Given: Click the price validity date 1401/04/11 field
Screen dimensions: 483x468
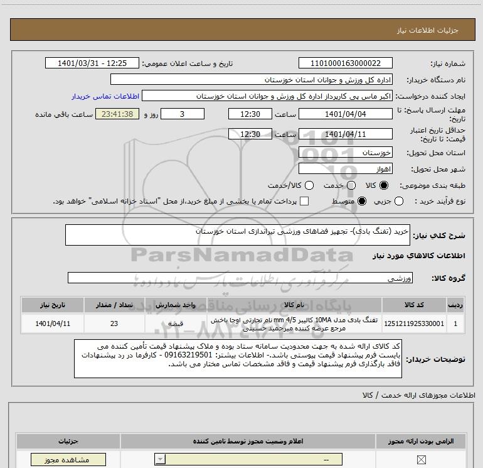Looking at the screenshot, I should 345,134.
